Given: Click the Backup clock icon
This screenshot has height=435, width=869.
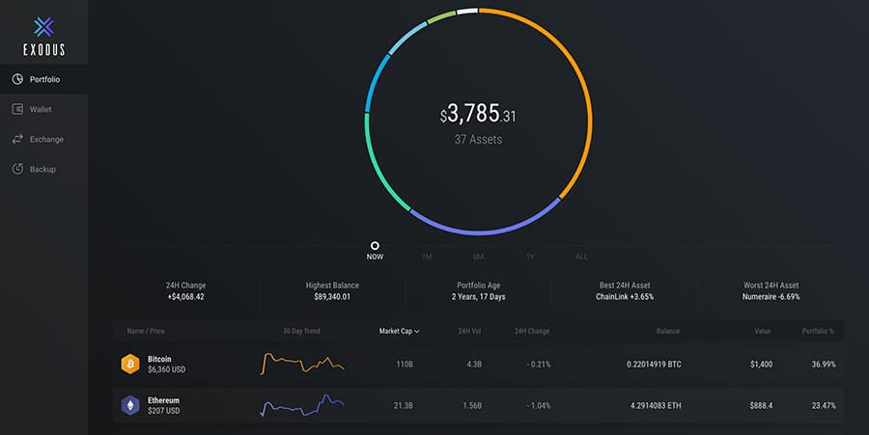Looking at the screenshot, I should tap(17, 169).
